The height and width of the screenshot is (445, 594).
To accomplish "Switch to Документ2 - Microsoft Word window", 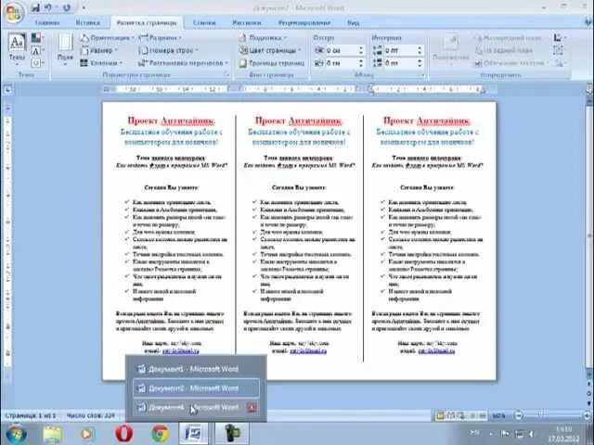I will click(x=196, y=388).
